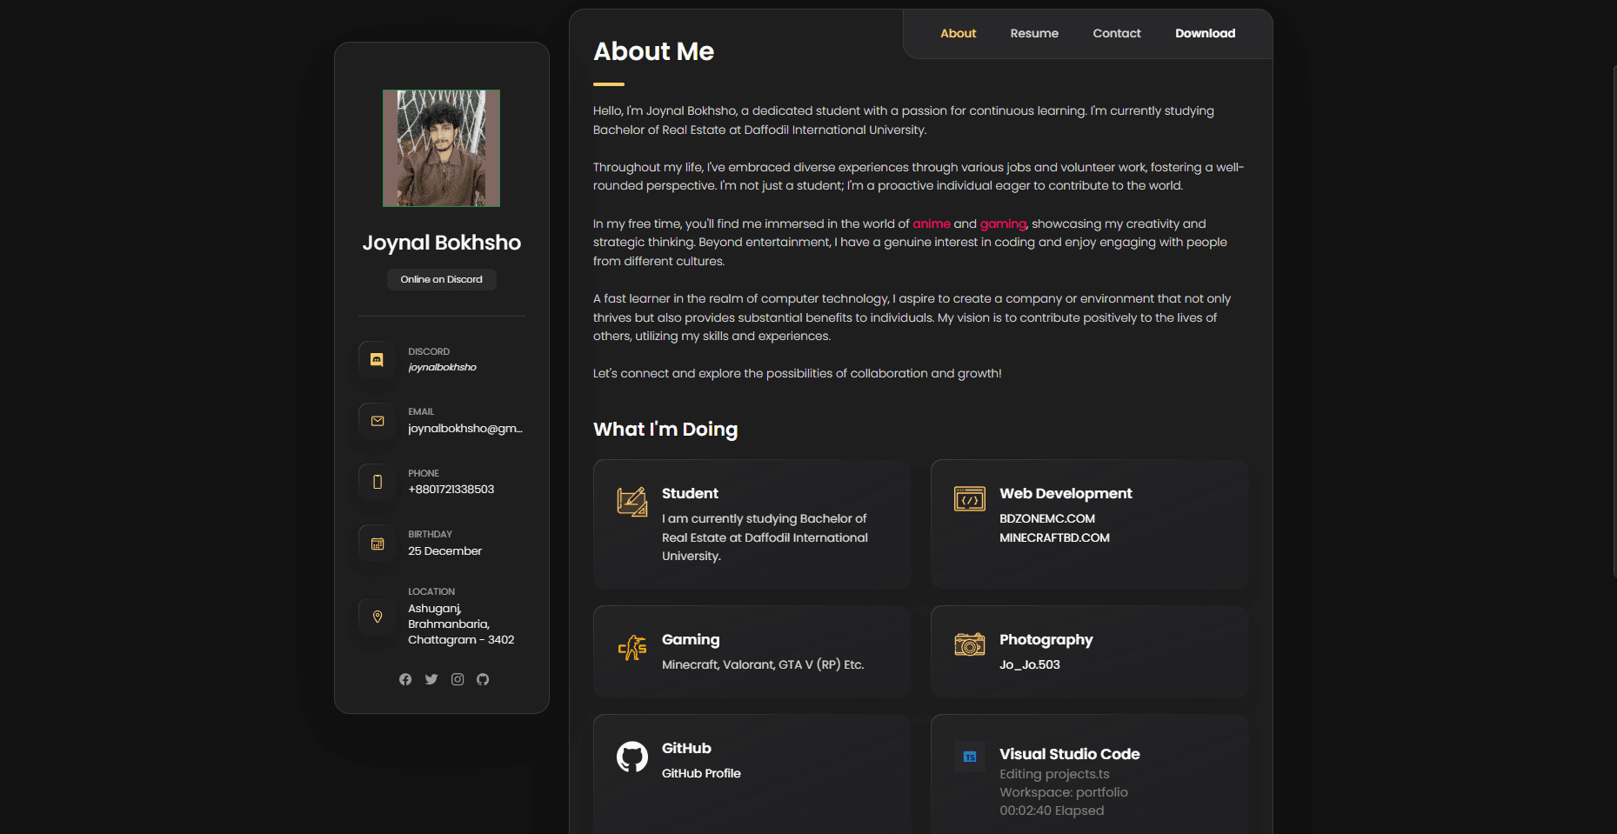Viewport: 1617px width, 834px height.
Task: Open Instagram via the sidebar icon
Action: [x=458, y=679]
